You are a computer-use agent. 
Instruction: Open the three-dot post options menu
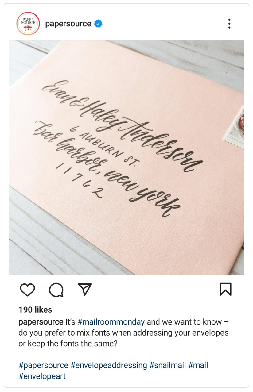click(229, 24)
